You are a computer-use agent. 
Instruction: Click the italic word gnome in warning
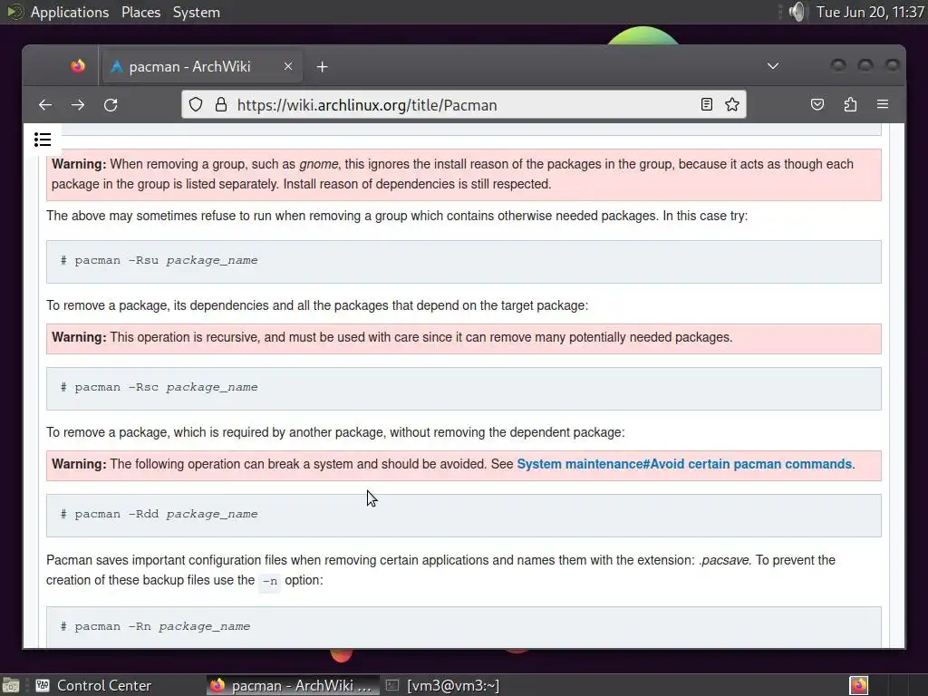319,164
